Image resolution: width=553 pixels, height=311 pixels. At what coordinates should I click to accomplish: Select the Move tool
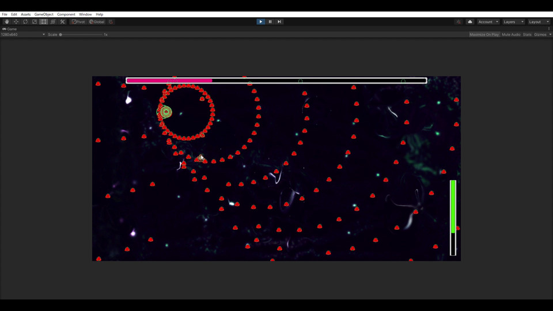[16, 22]
